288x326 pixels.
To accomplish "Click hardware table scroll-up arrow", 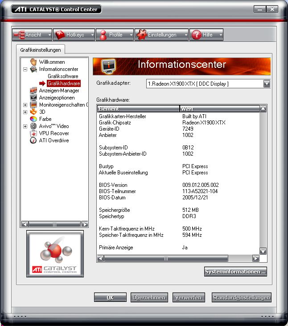I will [263, 108].
